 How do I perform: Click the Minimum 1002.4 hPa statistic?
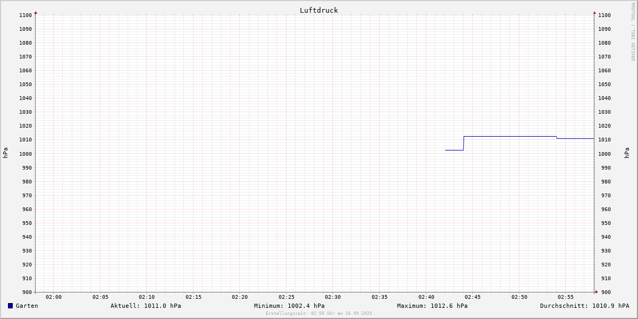tap(289, 306)
